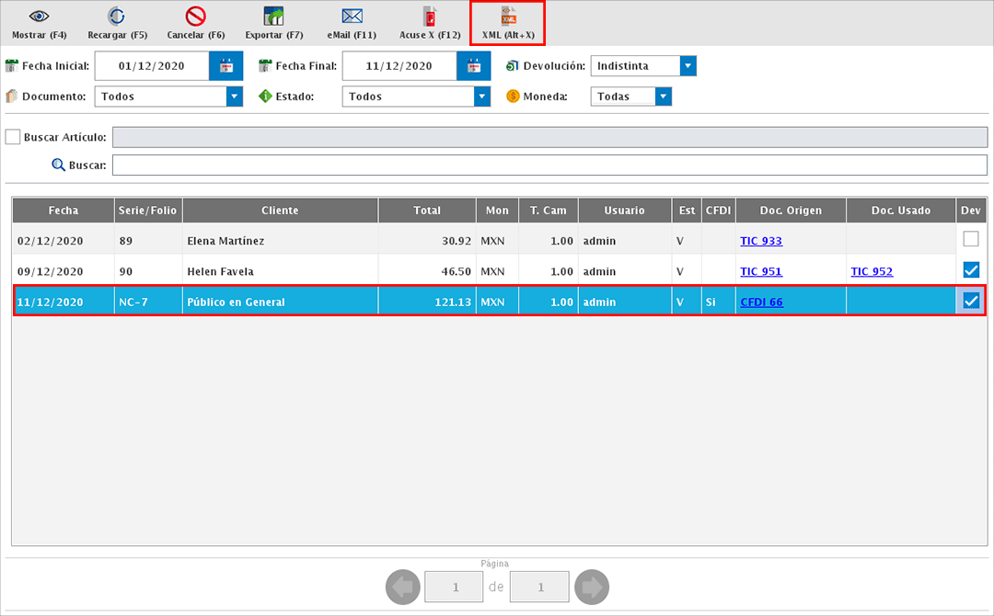Screen dimensions: 994x616
Task: Uncheck Dev for the Helen Favela row
Action: (x=970, y=270)
